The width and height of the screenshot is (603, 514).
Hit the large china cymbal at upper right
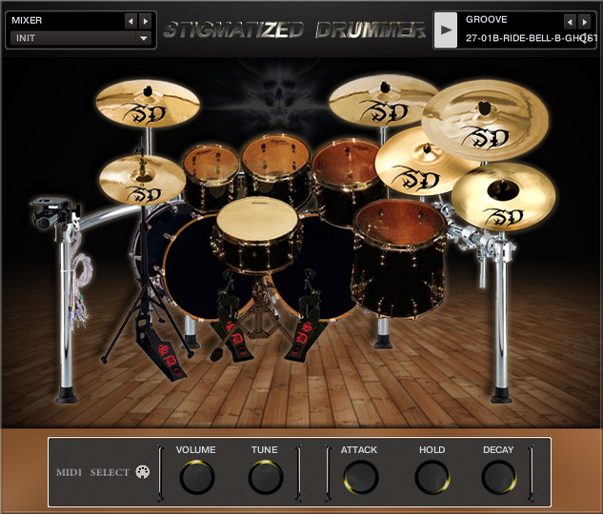[485, 119]
